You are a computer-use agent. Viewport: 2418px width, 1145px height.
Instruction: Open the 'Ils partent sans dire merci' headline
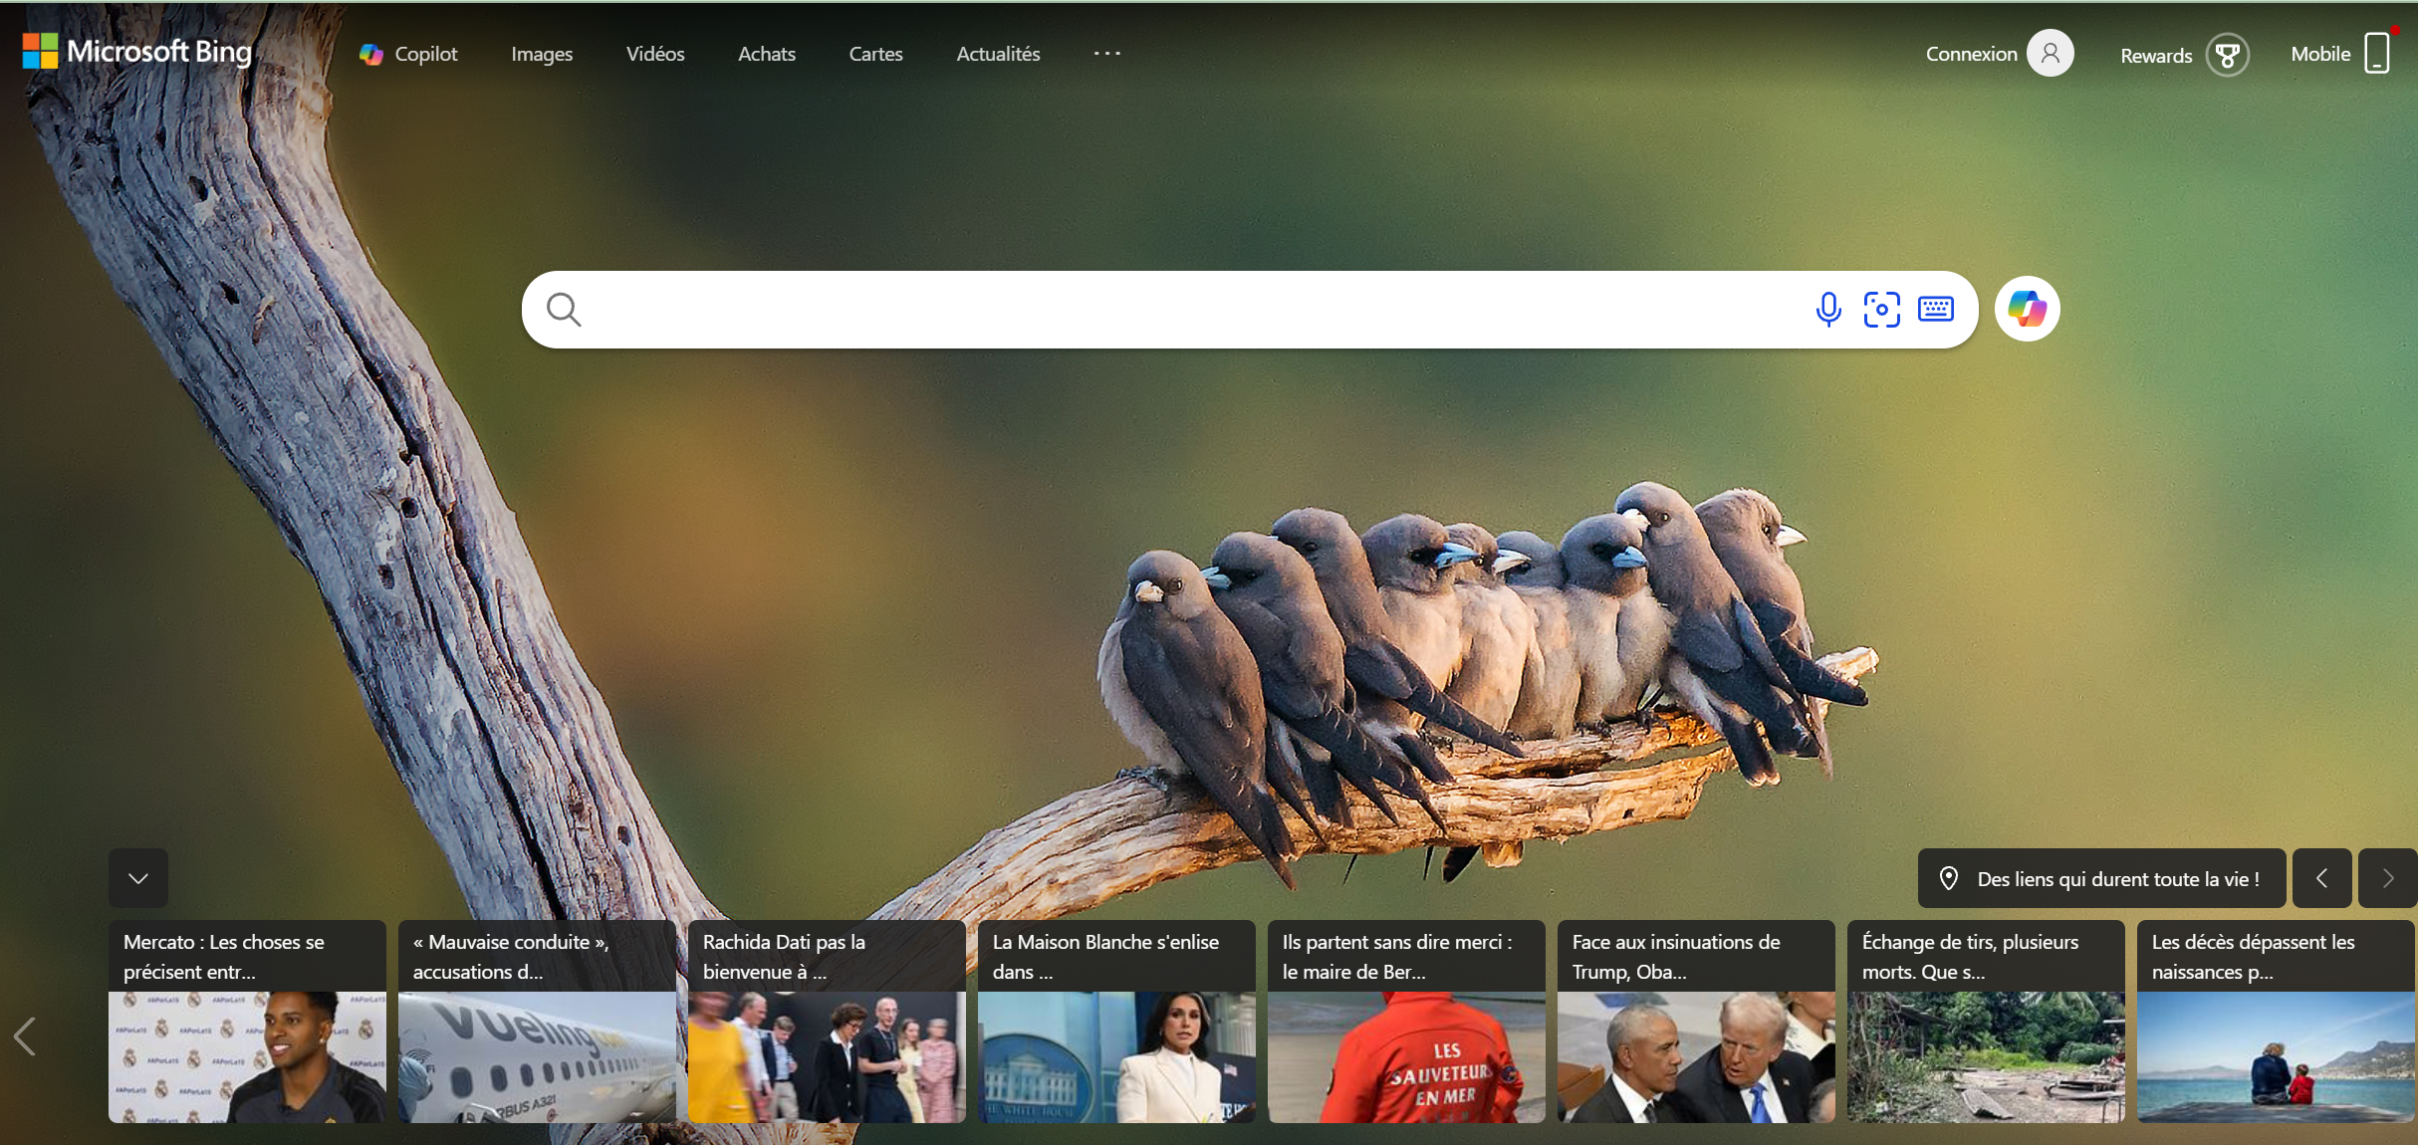pos(1397,956)
